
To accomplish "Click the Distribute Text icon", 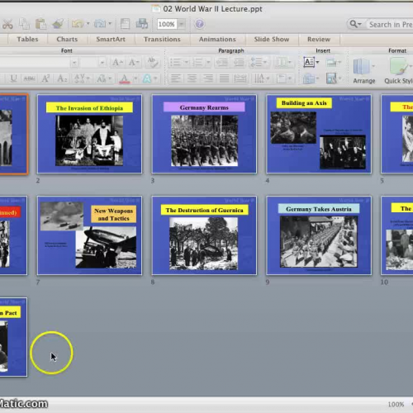I will (240, 78).
